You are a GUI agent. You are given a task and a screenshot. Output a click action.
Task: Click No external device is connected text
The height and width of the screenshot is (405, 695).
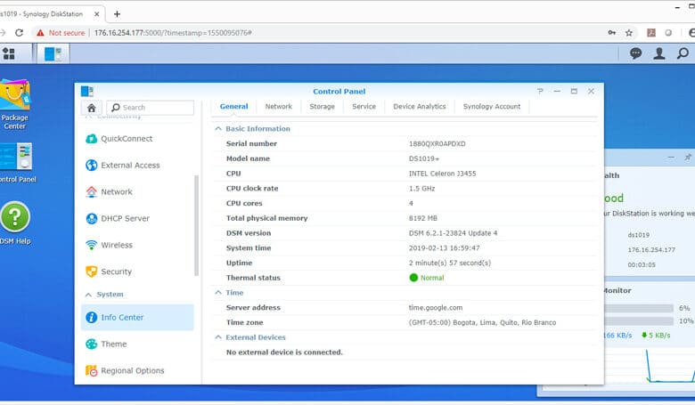(284, 352)
